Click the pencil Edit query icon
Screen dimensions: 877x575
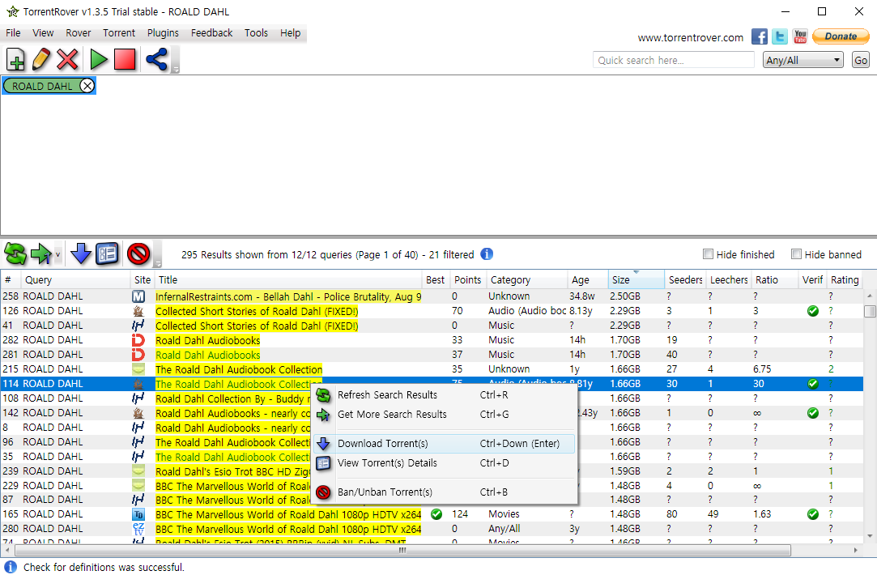(x=40, y=59)
